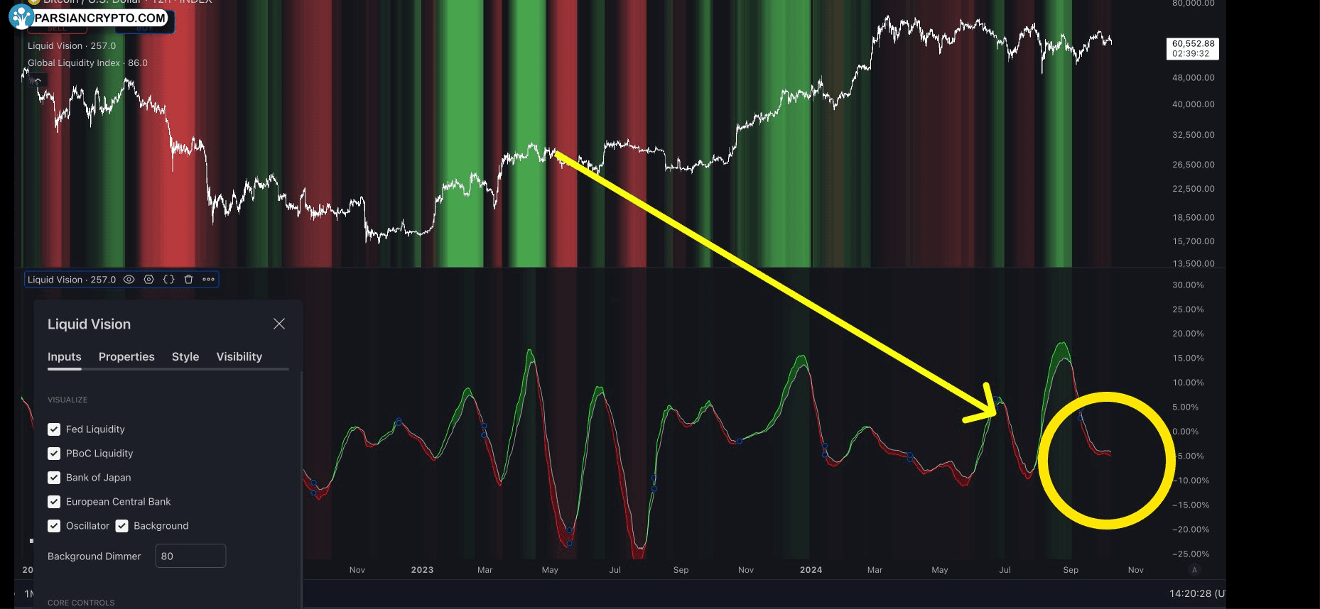
Task: Open timezone clock 14:20:28 UTC
Action: [1197, 593]
